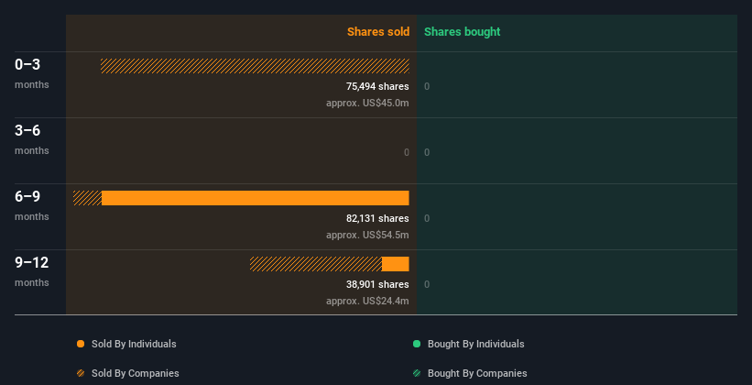Viewport: 752px width, 385px height.
Task: Click the hatched segment of the 6–9 months bar
Action: coord(87,198)
